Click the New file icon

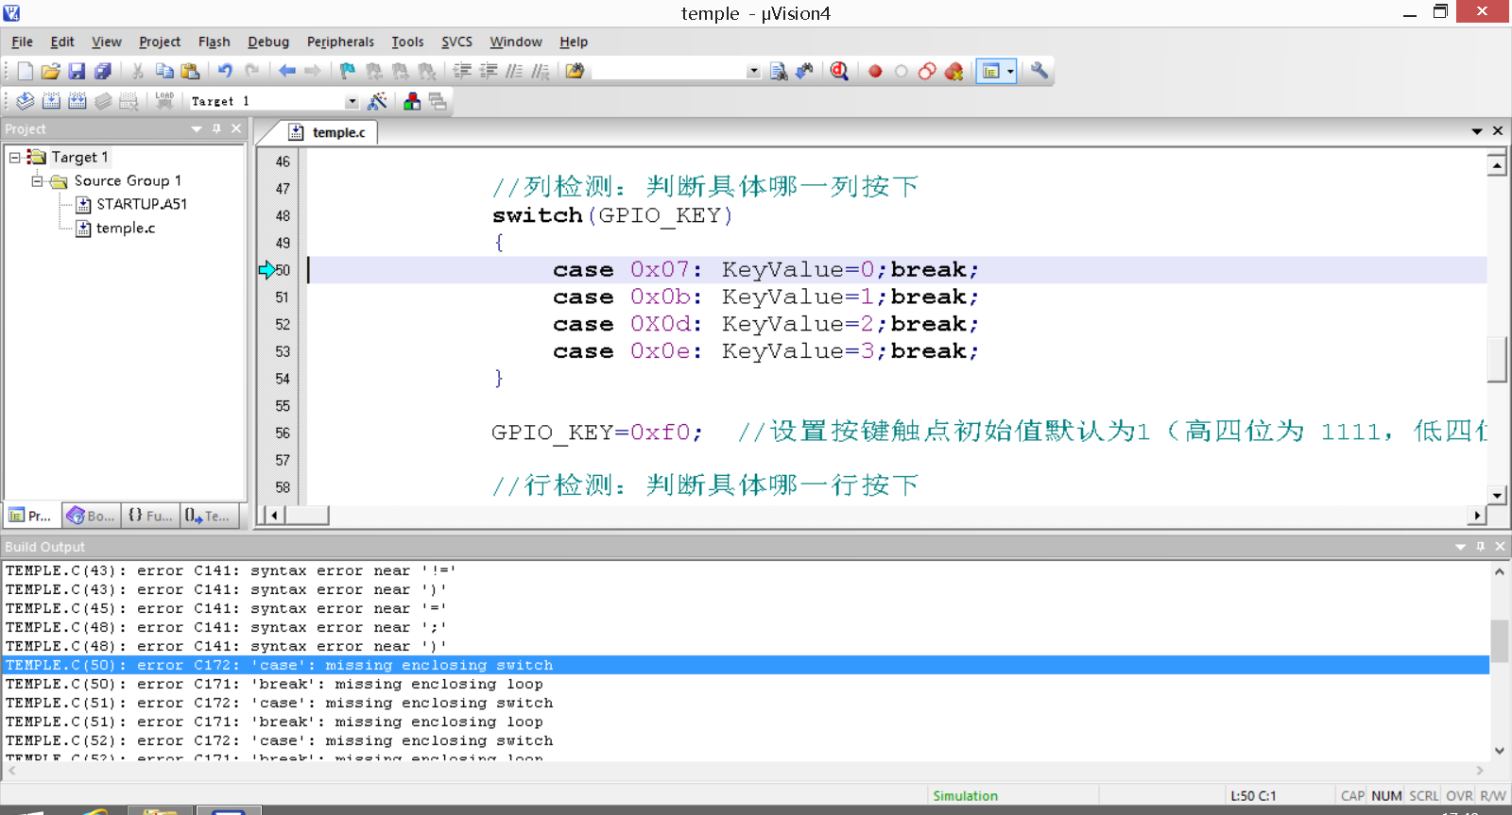(x=26, y=71)
